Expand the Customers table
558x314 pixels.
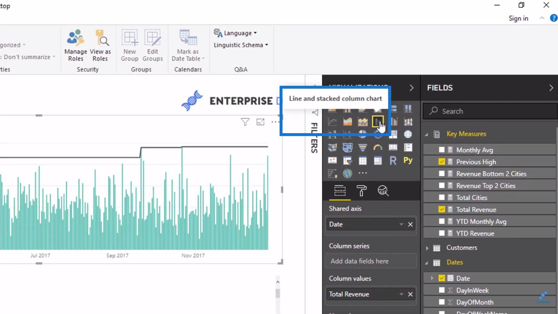pyautogui.click(x=427, y=248)
